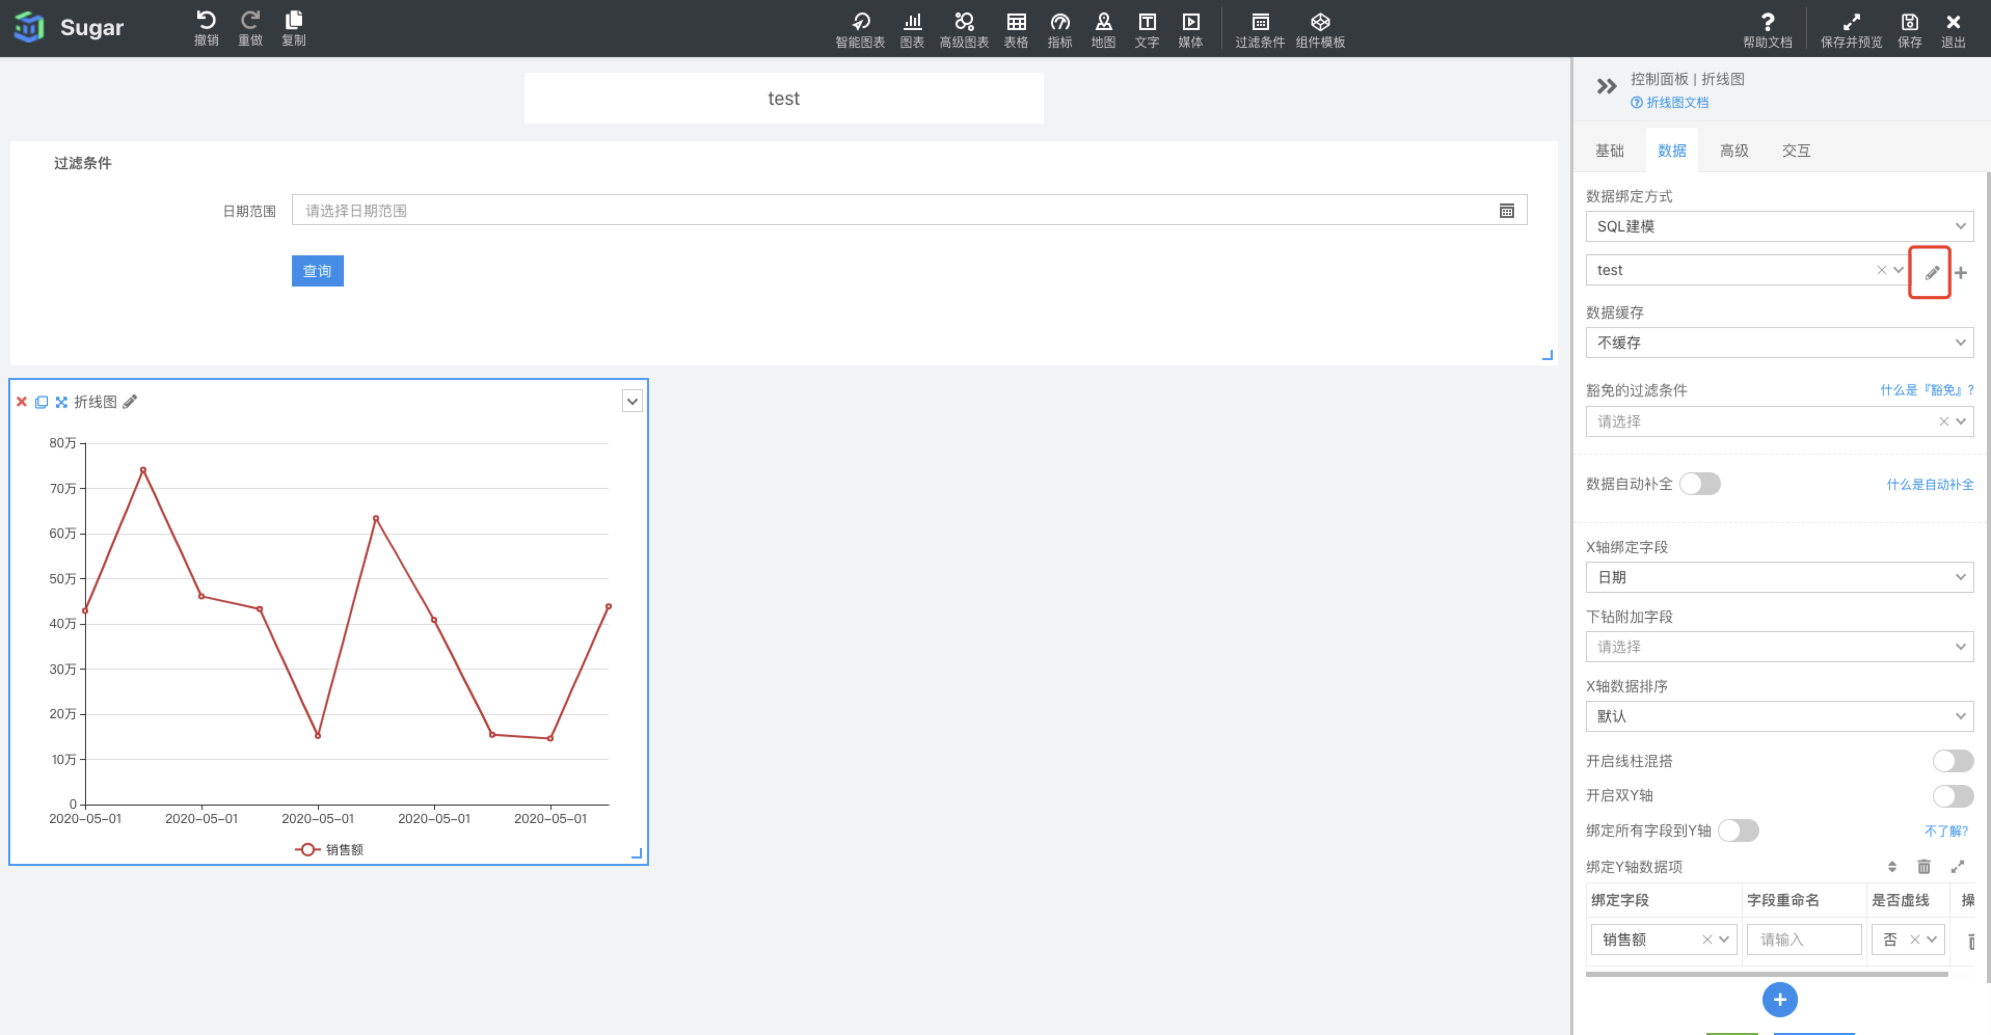Viewport: 1991px width, 1035px height.
Task: Switch to the 高级 tab
Action: (x=1733, y=151)
